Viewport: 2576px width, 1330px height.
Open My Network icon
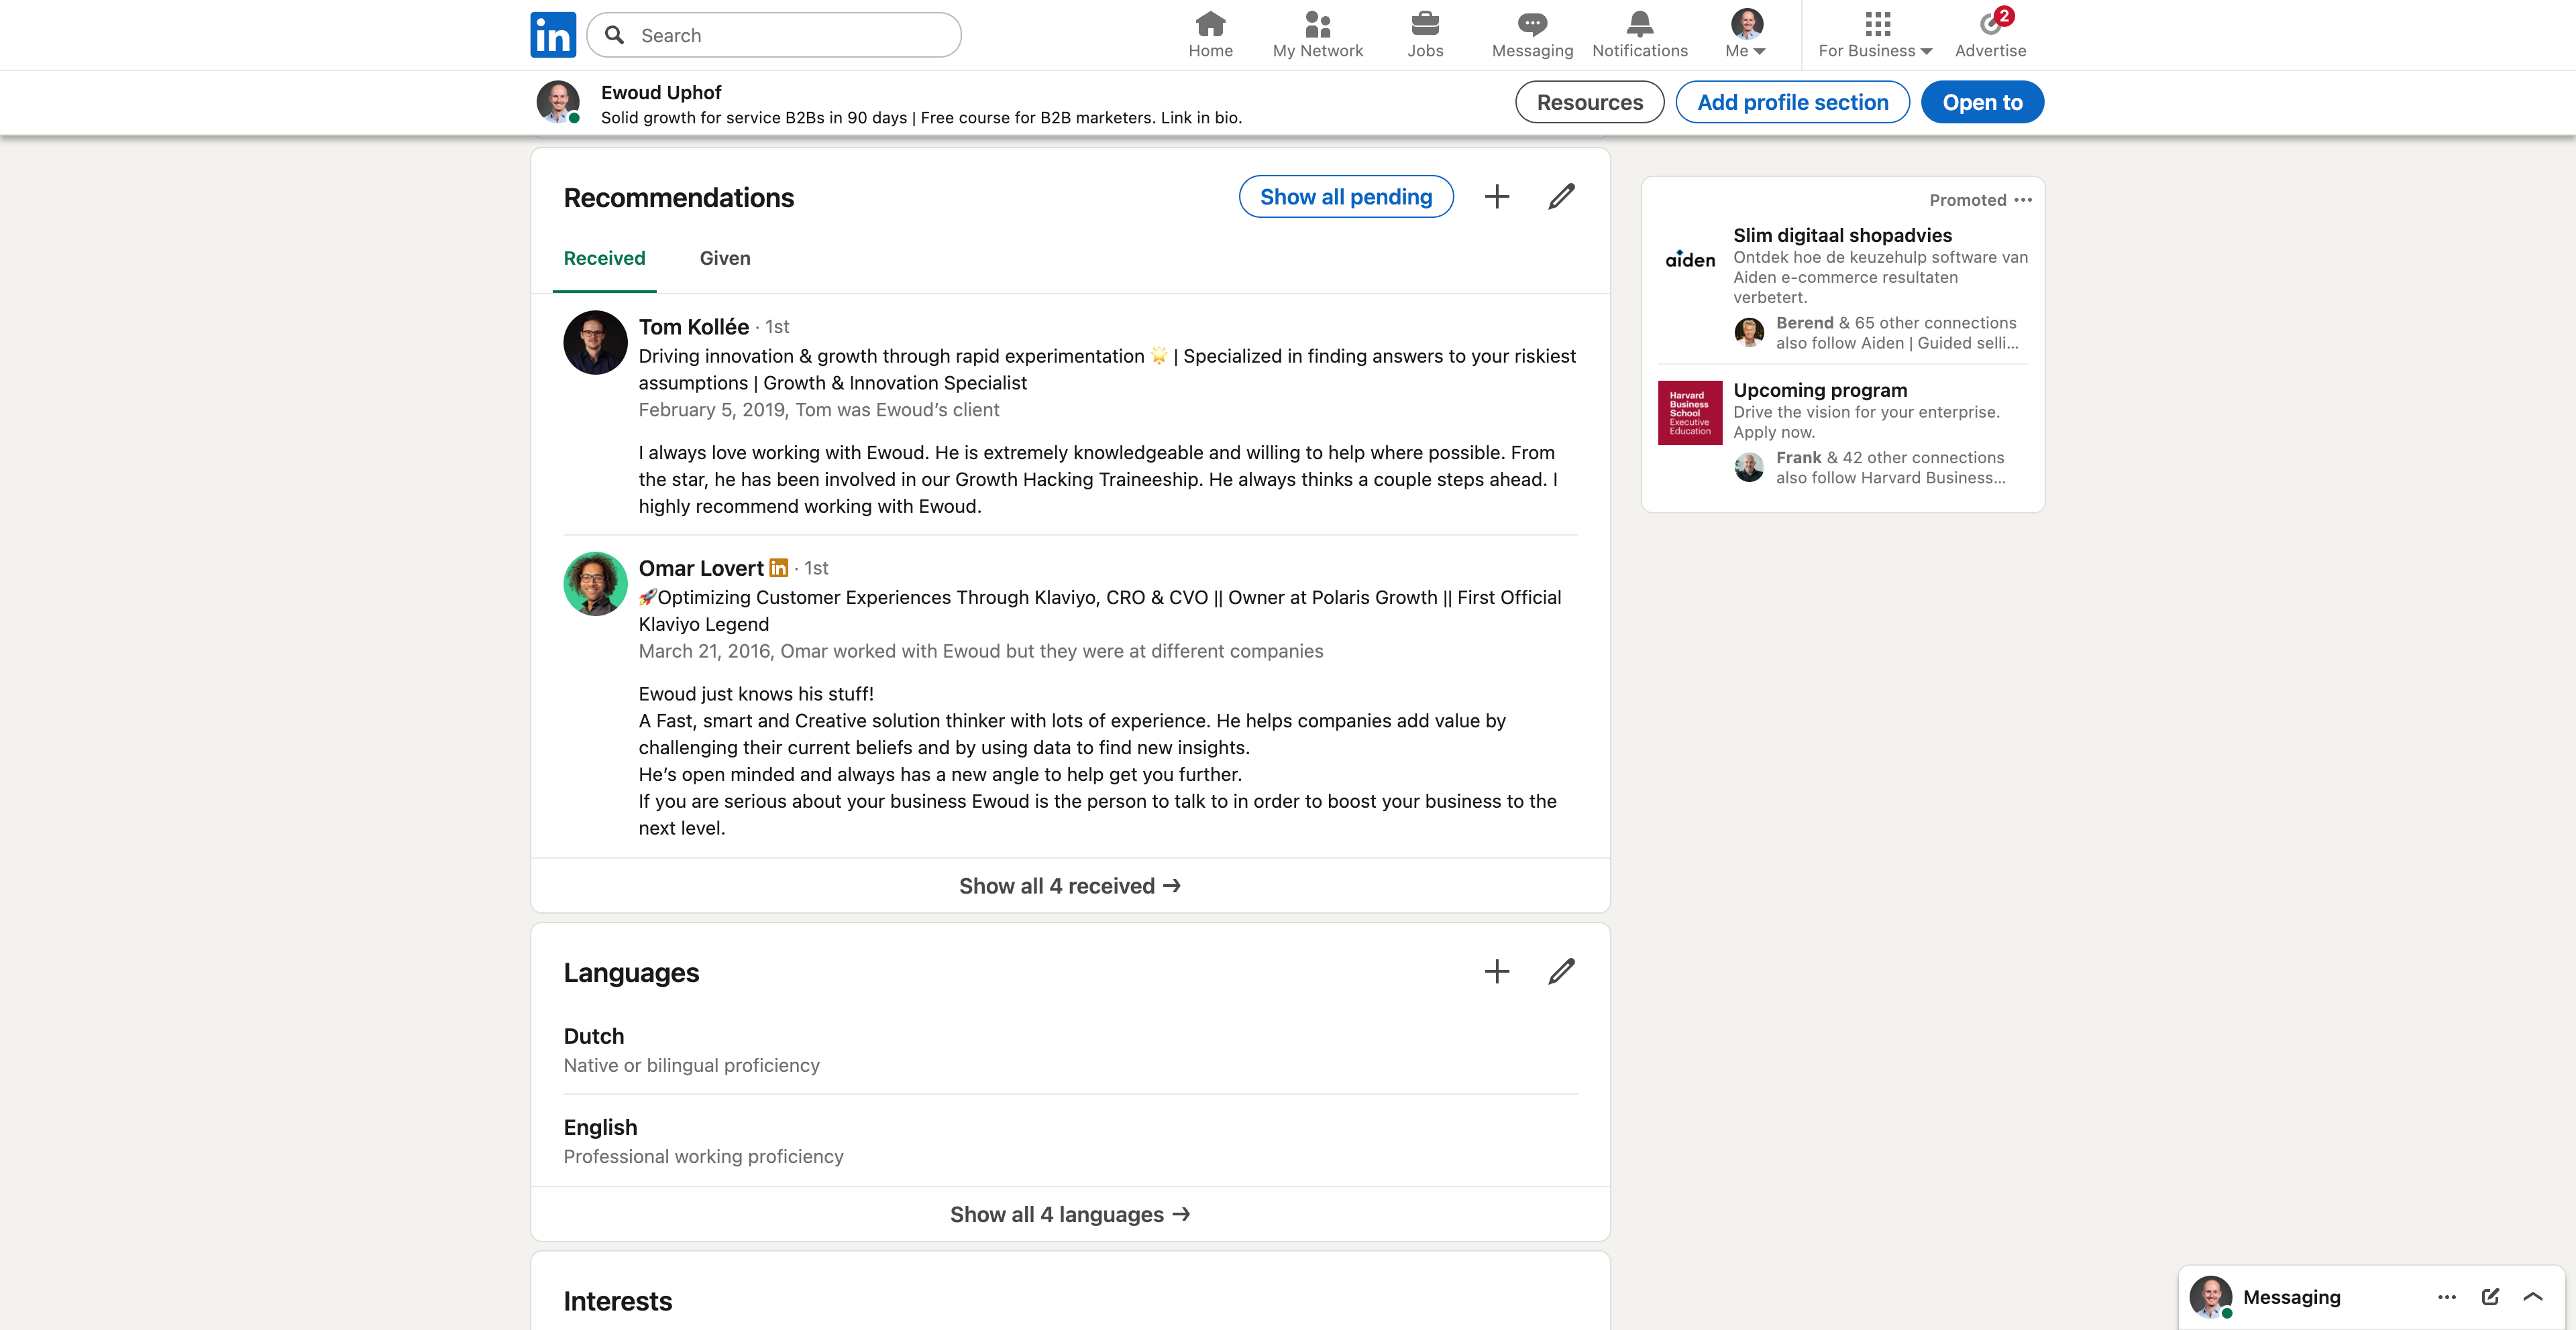1317,24
